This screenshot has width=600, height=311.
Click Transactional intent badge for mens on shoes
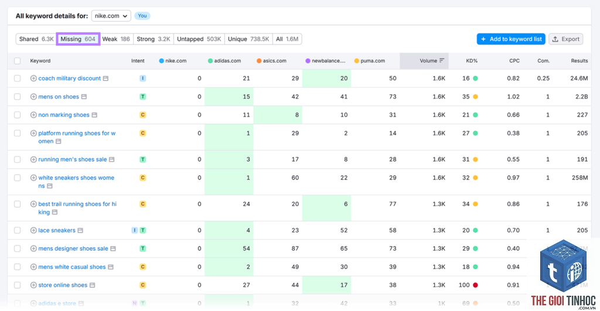click(143, 97)
